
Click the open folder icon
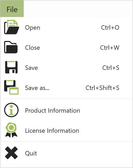pyautogui.click(x=12, y=27)
